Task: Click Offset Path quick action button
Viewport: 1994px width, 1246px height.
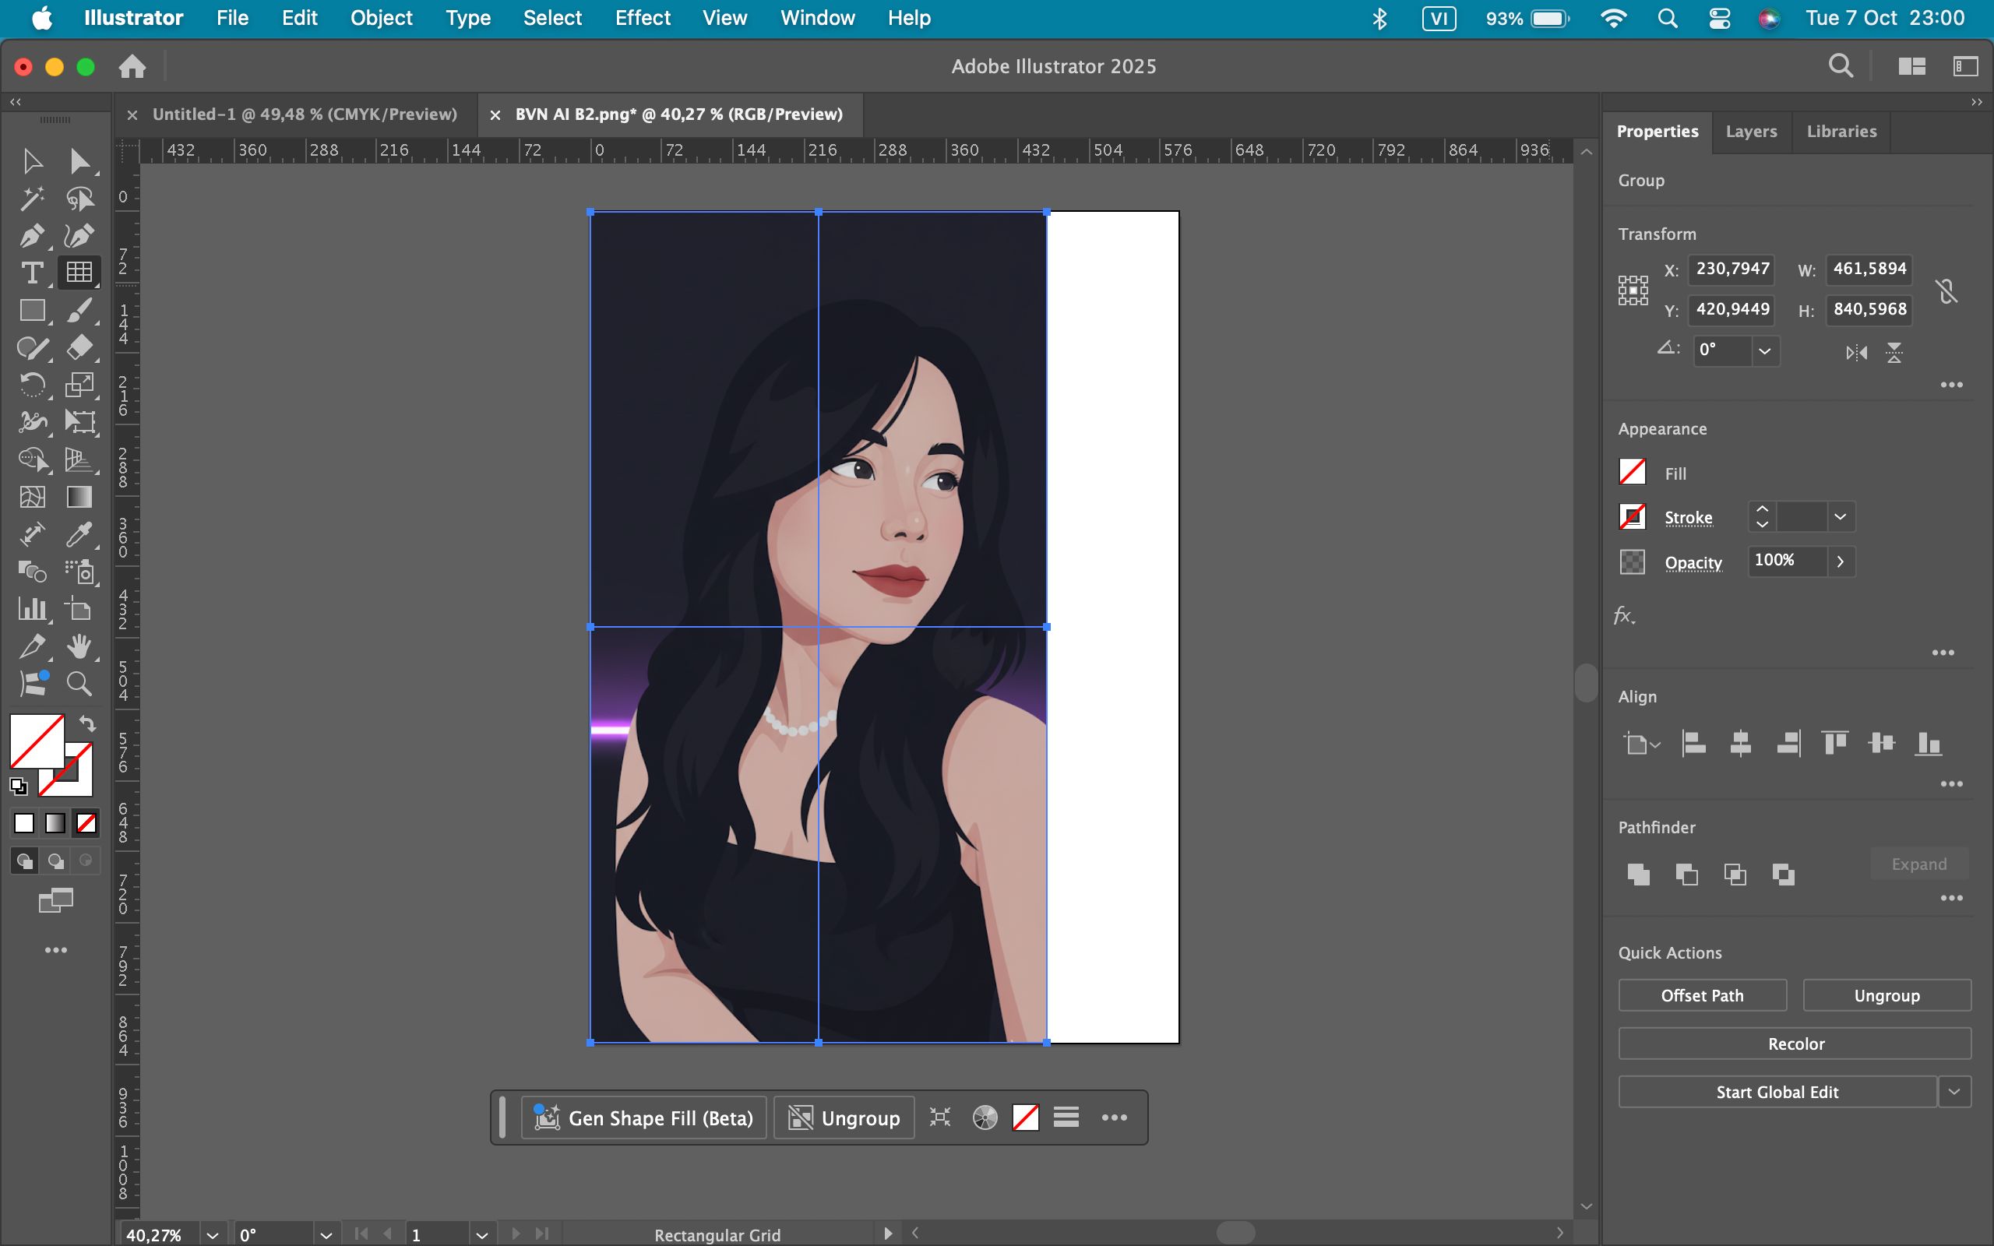Action: coord(1703,995)
